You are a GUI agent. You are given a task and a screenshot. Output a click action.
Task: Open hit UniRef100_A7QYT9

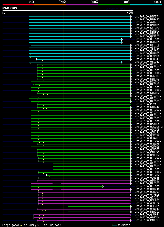pos(147,22)
